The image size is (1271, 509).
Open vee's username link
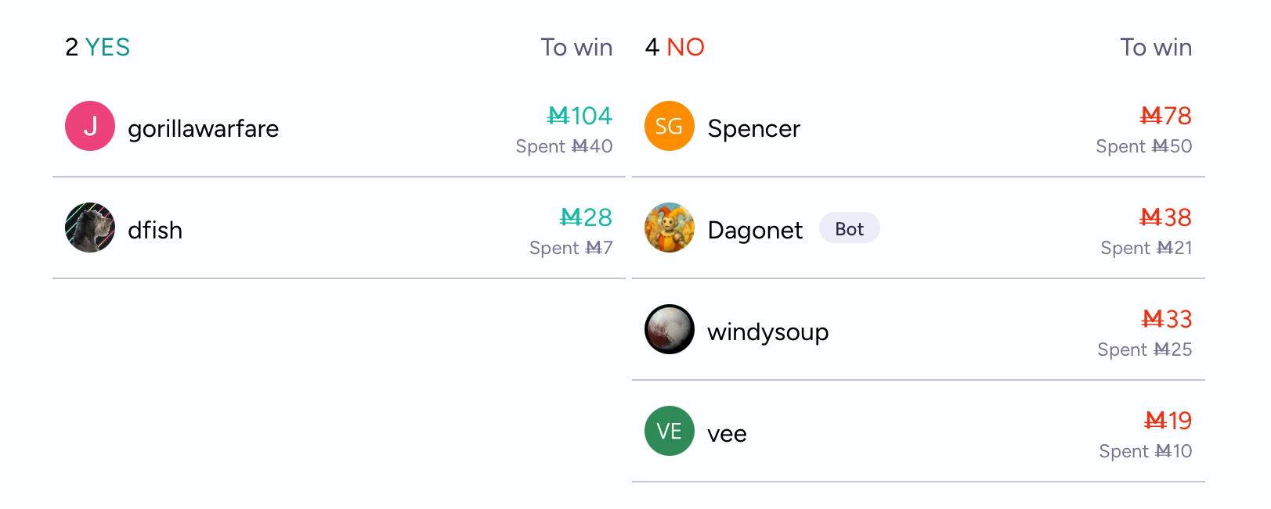(x=727, y=433)
